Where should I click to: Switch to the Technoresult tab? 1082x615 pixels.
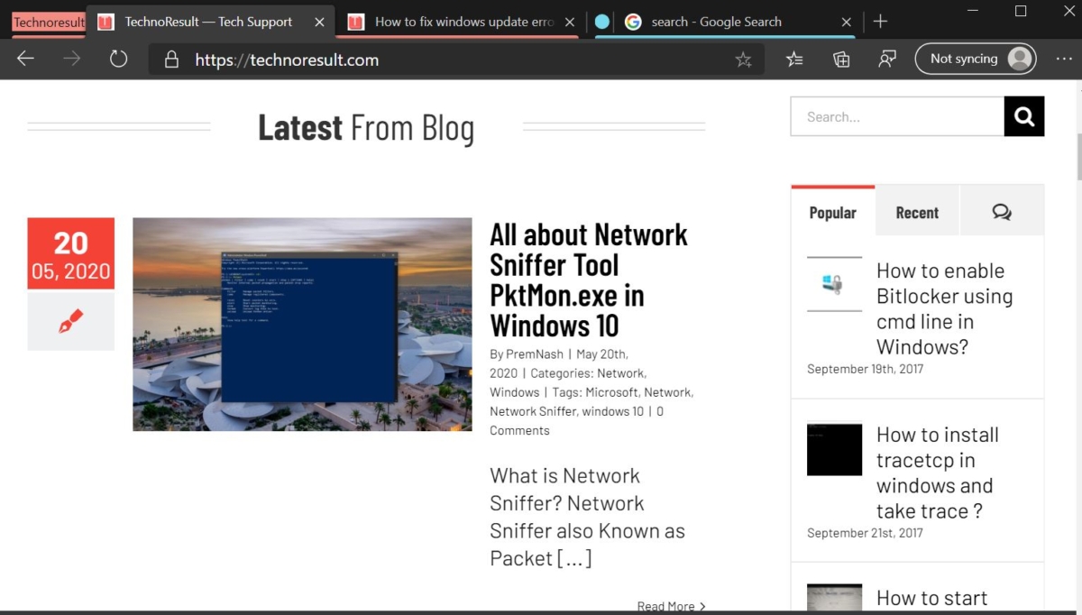[x=49, y=22]
